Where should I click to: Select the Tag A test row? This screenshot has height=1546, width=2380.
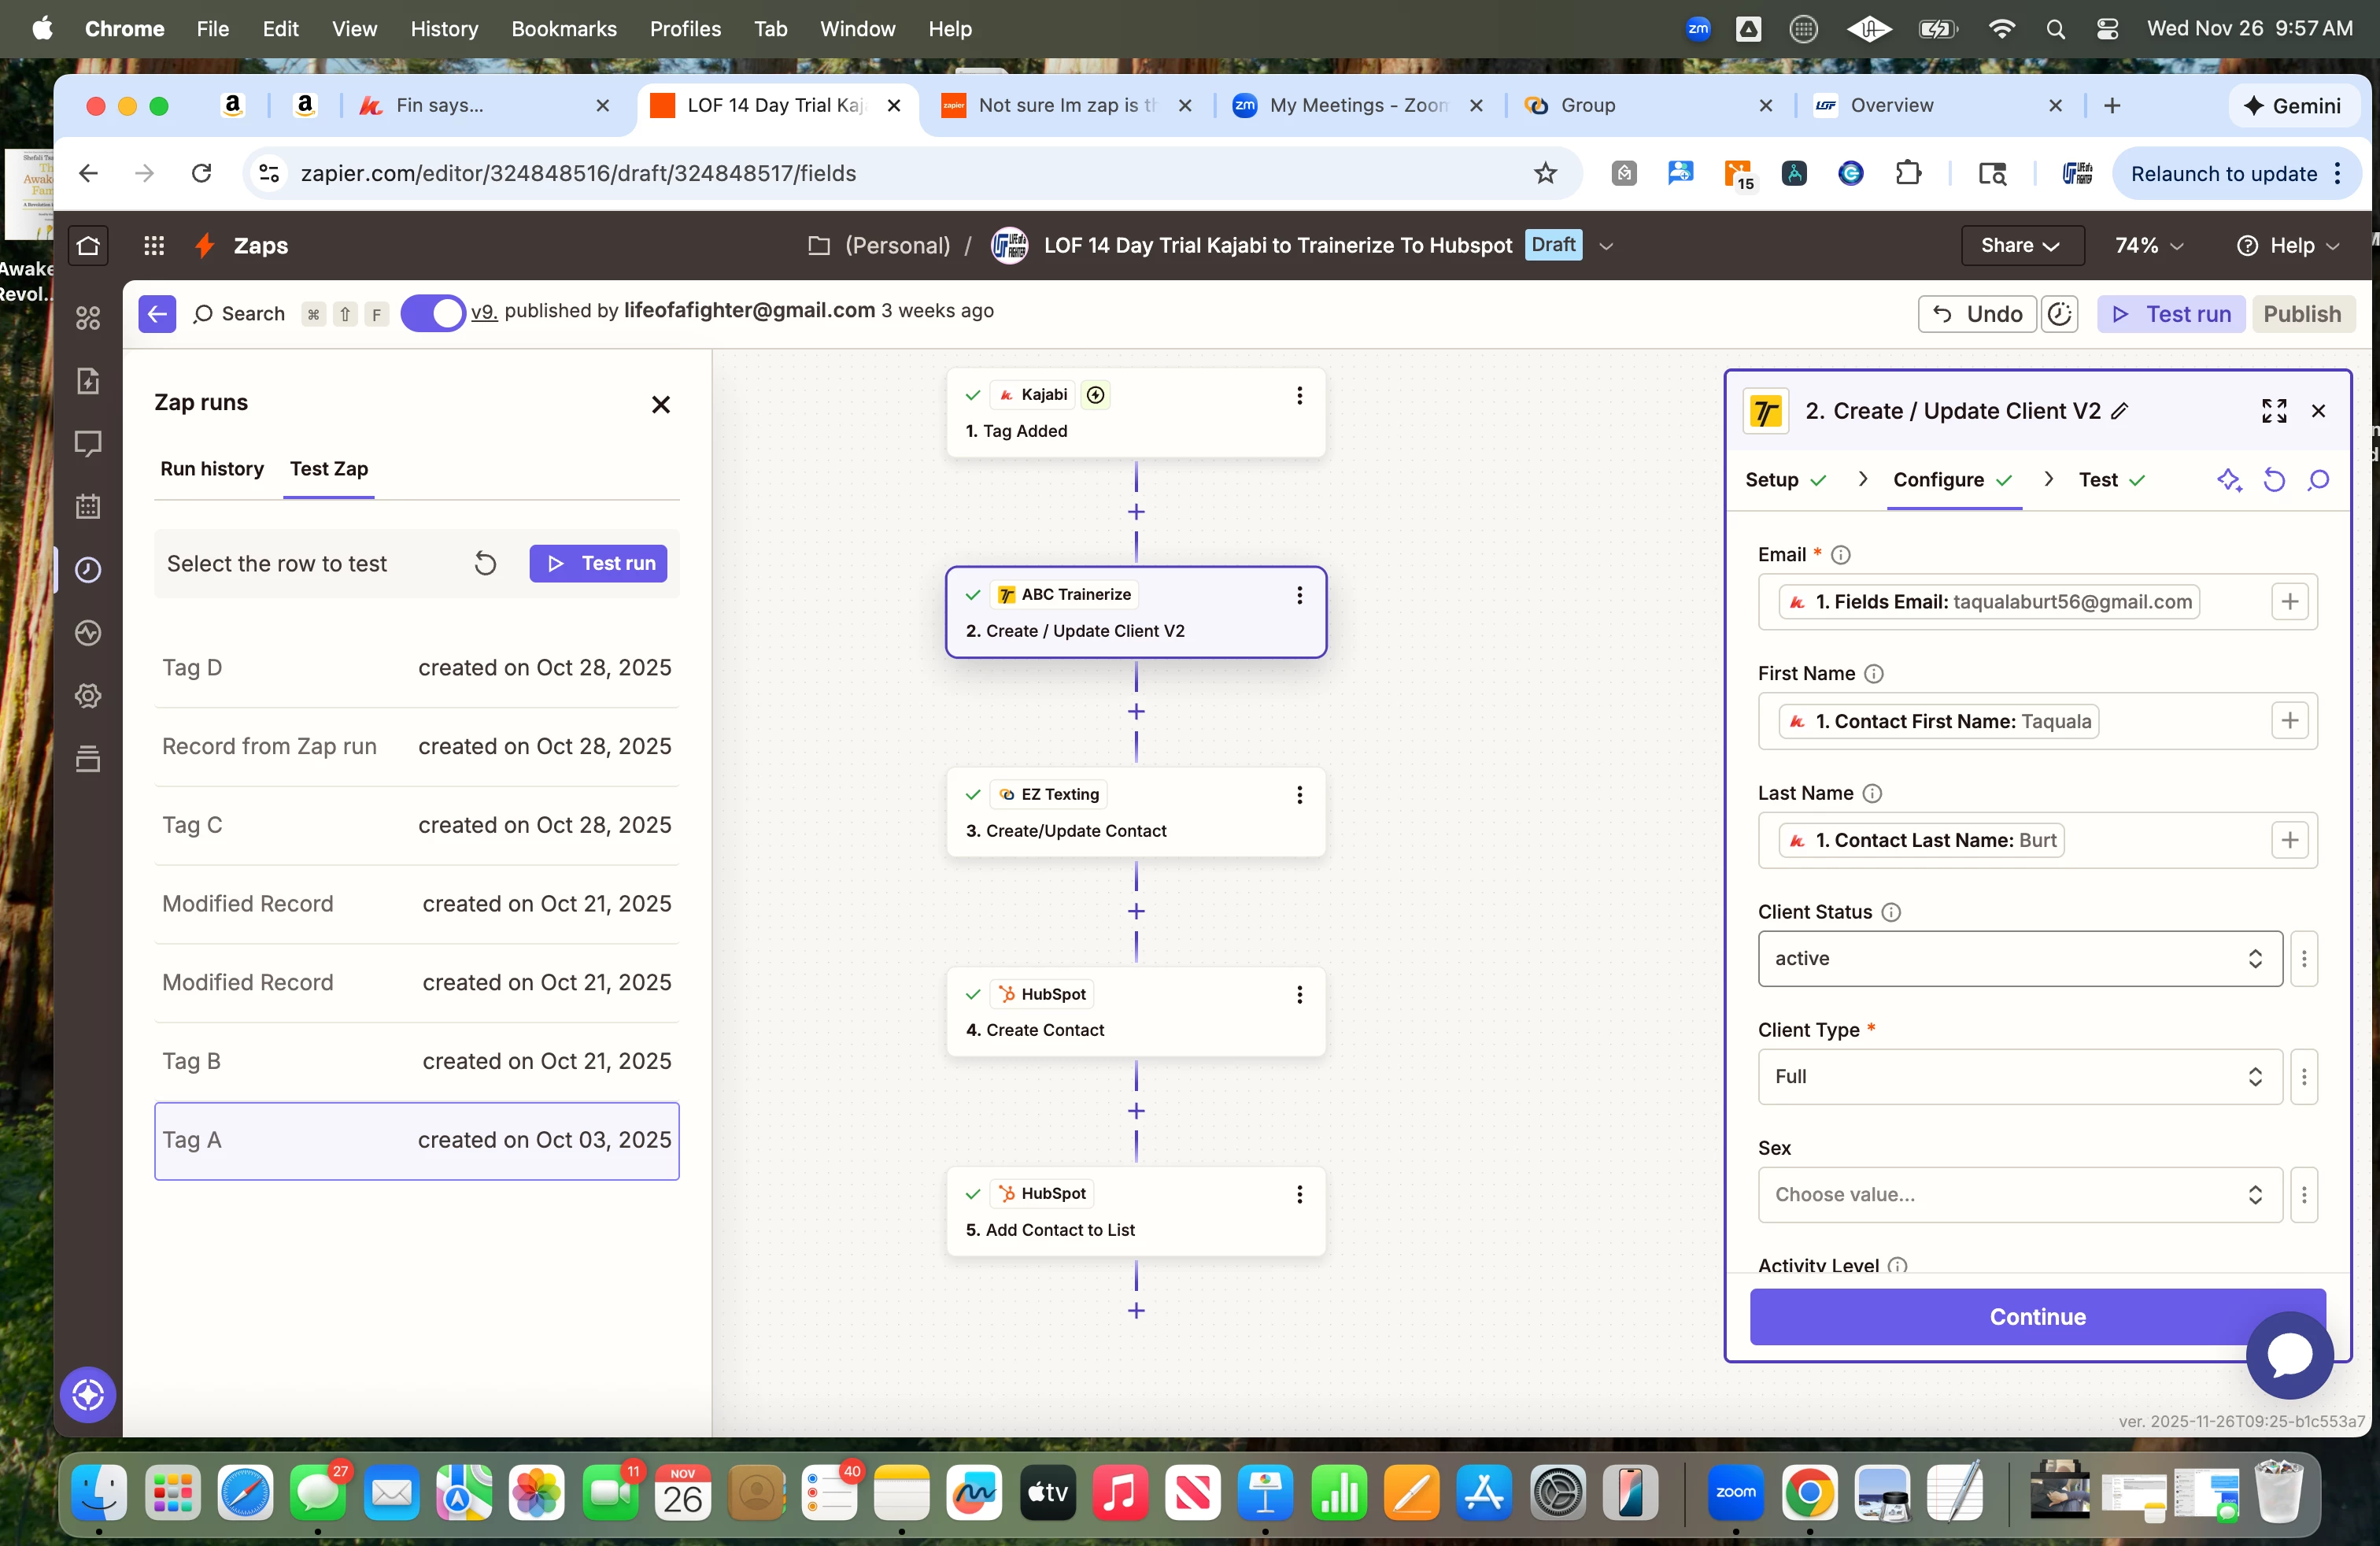416,1140
